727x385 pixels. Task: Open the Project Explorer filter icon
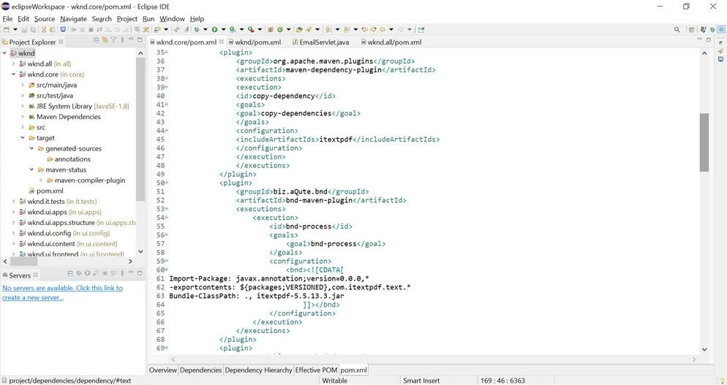coord(113,40)
